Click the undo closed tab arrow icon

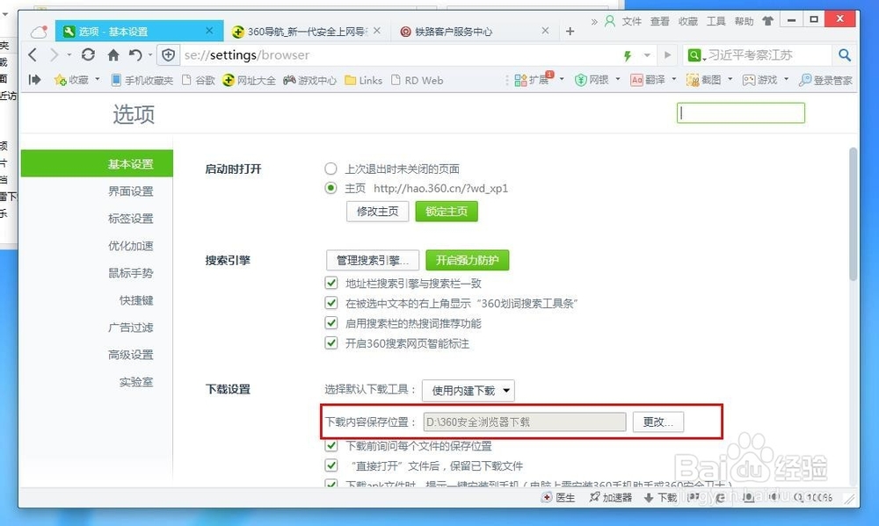(135, 55)
